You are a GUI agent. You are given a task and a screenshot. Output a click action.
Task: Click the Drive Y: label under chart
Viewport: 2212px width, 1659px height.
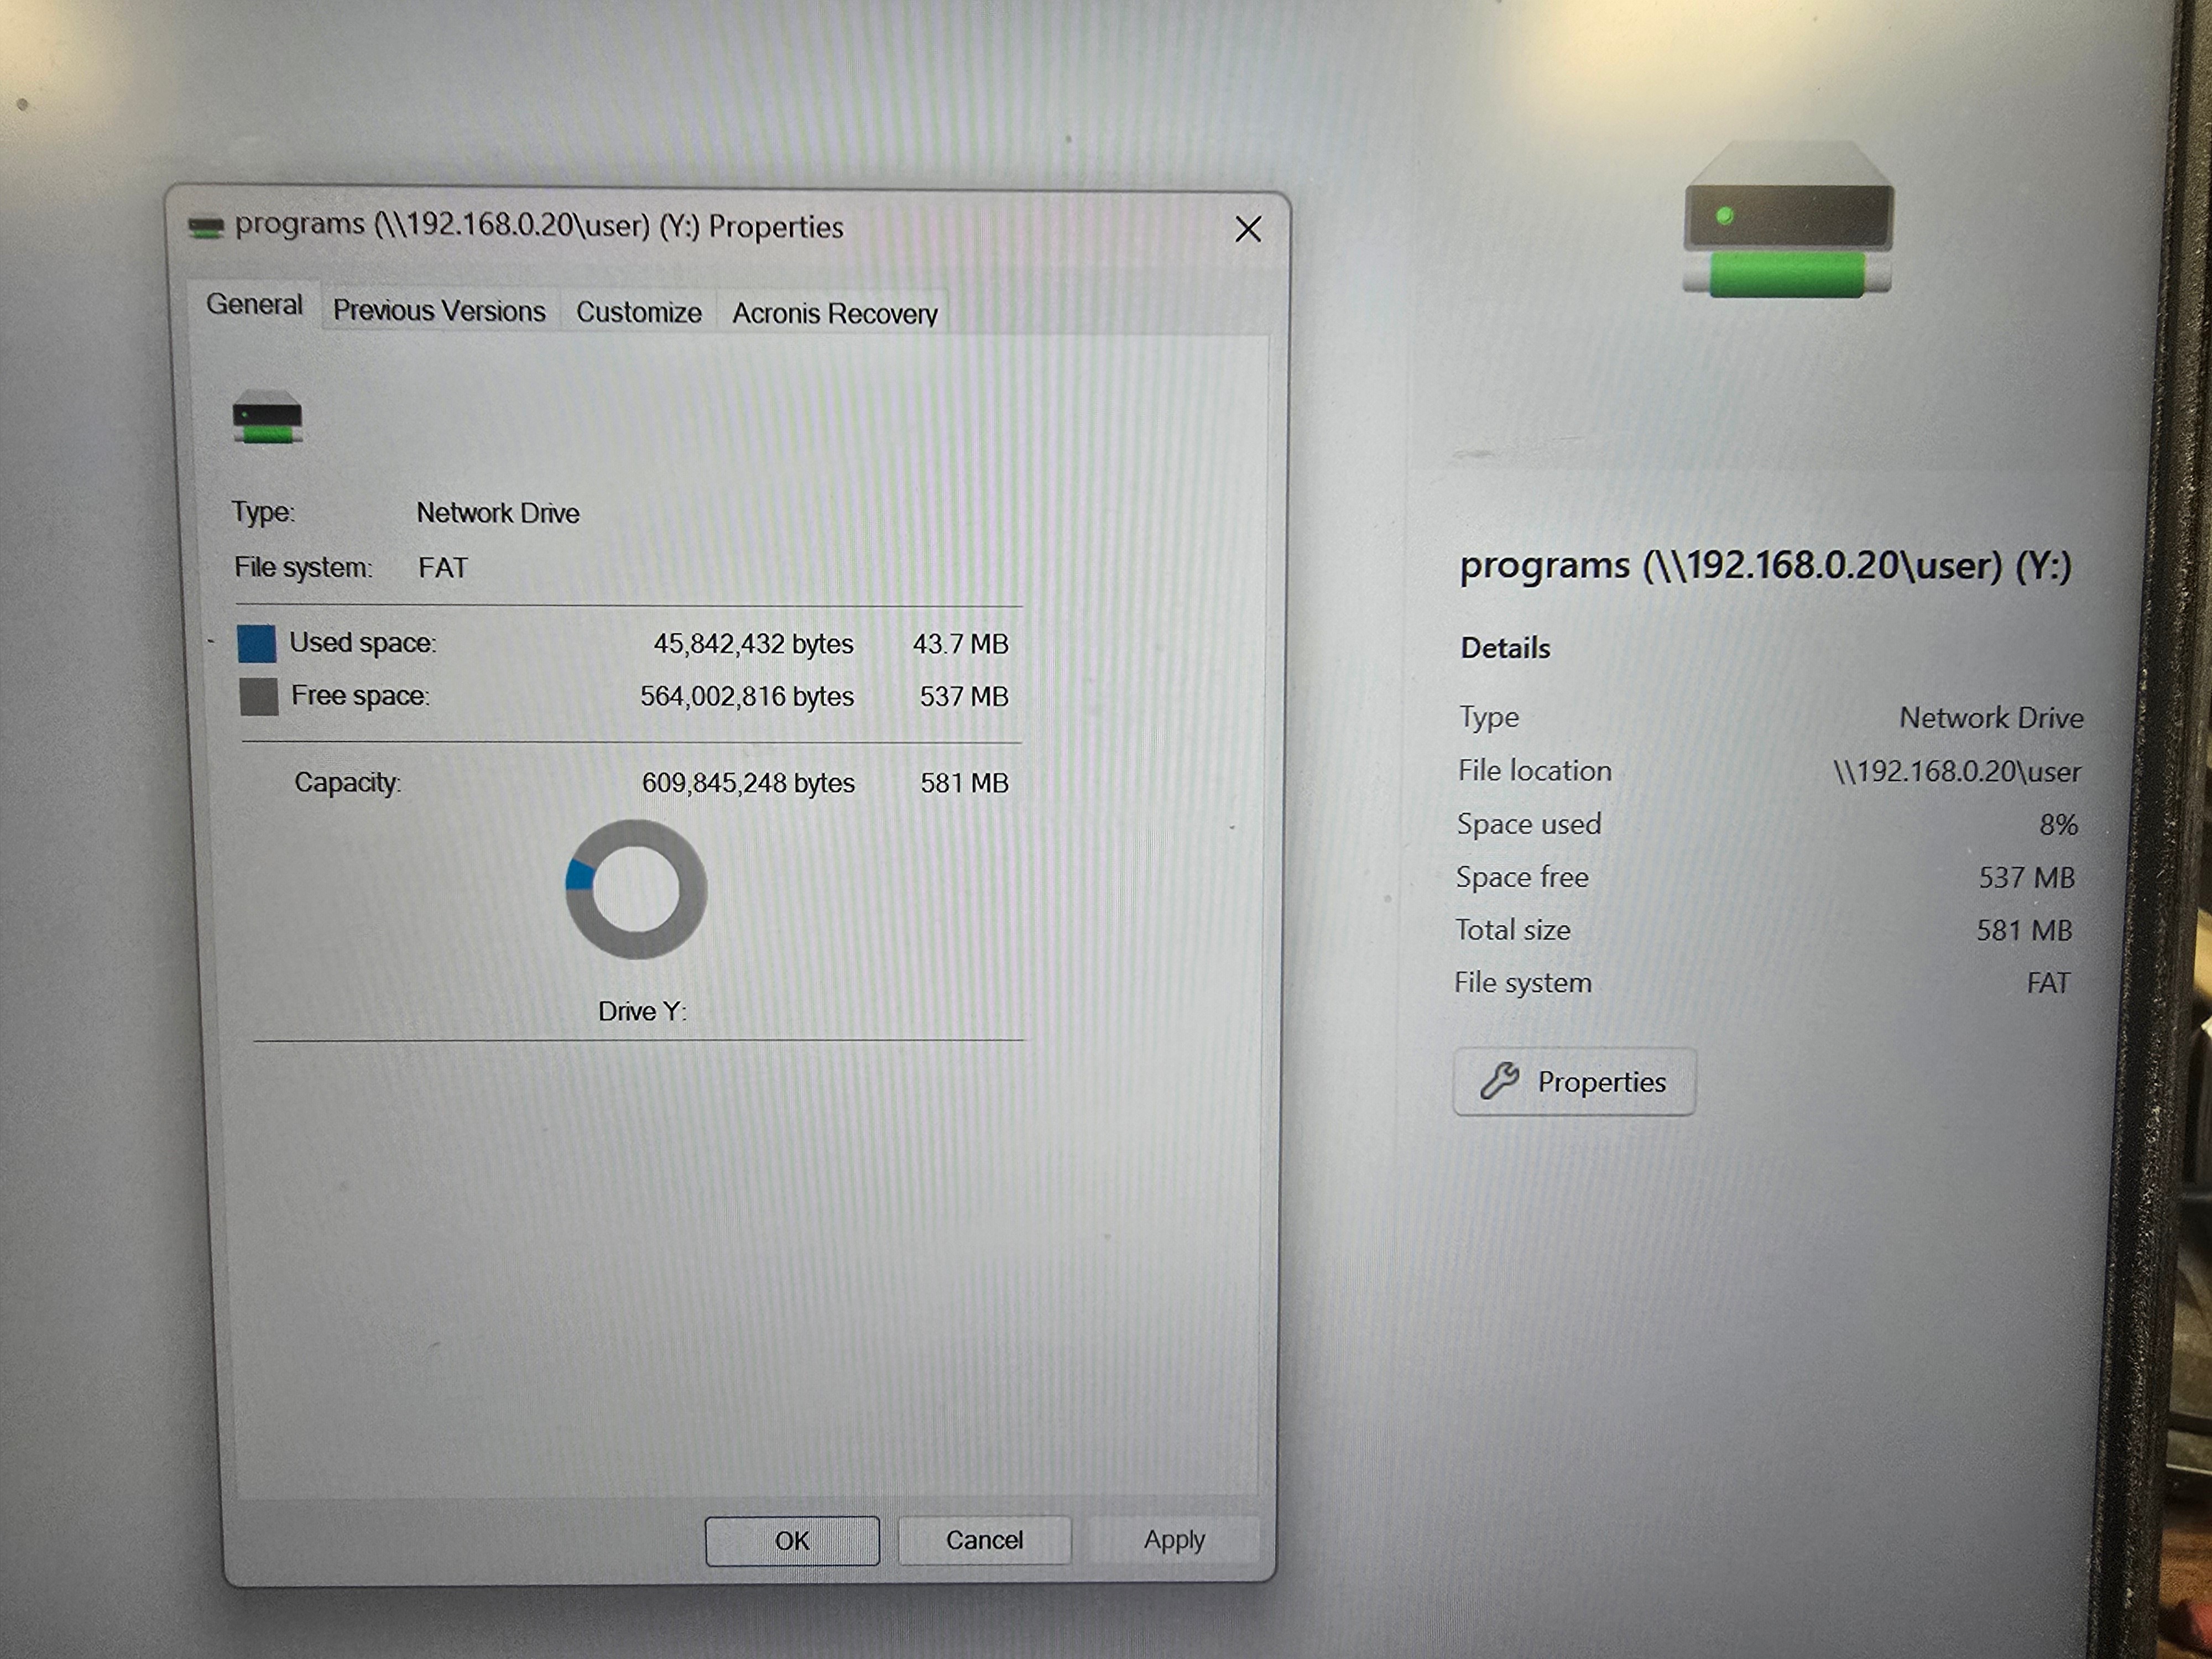tap(641, 1011)
